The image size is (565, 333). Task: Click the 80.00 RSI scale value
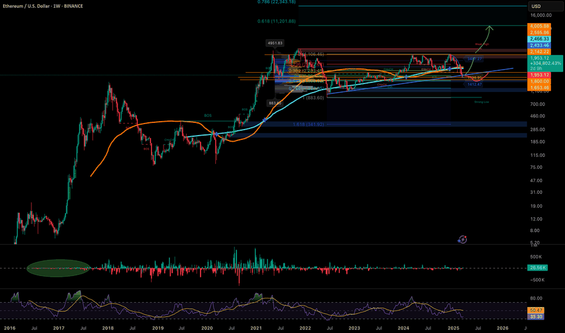coord(536,298)
